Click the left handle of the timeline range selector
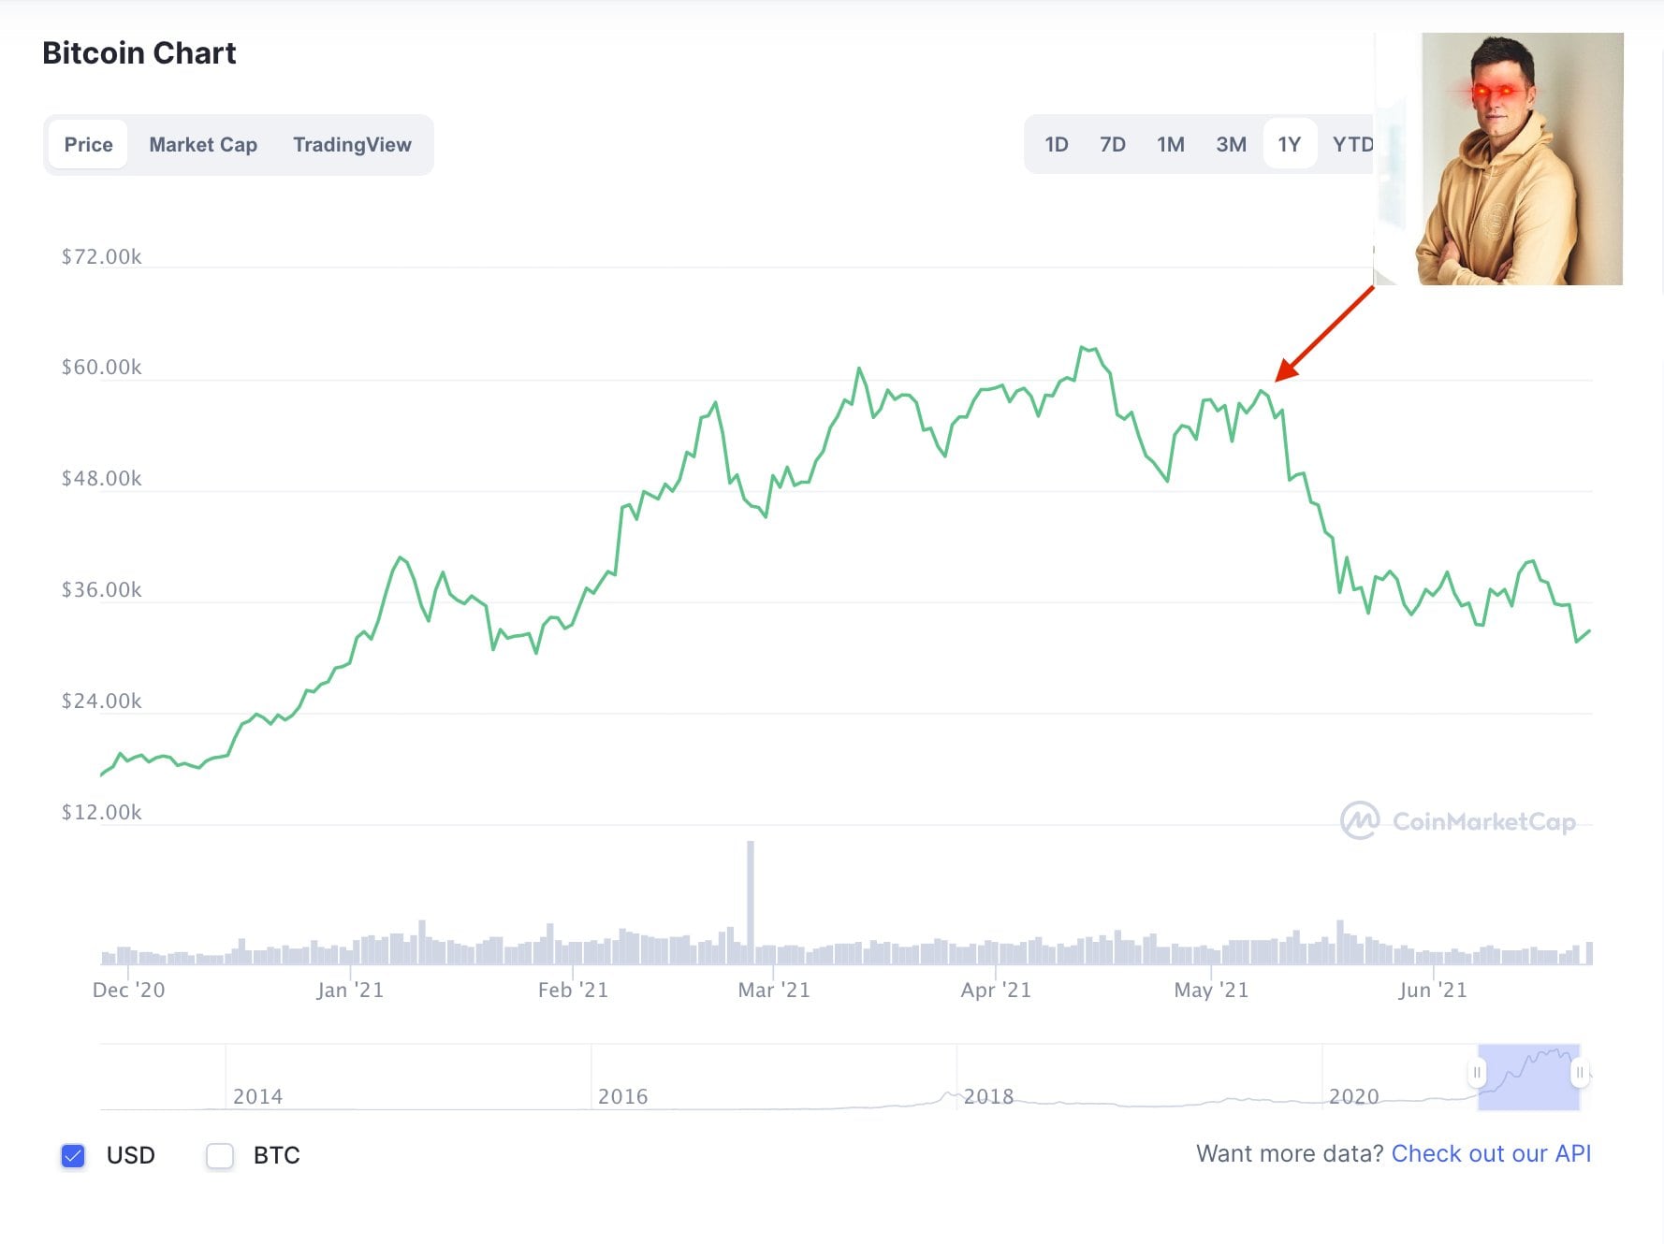This screenshot has width=1664, height=1244. click(1477, 1074)
